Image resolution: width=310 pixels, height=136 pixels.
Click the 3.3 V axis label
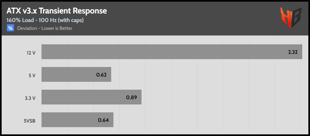click(30, 98)
